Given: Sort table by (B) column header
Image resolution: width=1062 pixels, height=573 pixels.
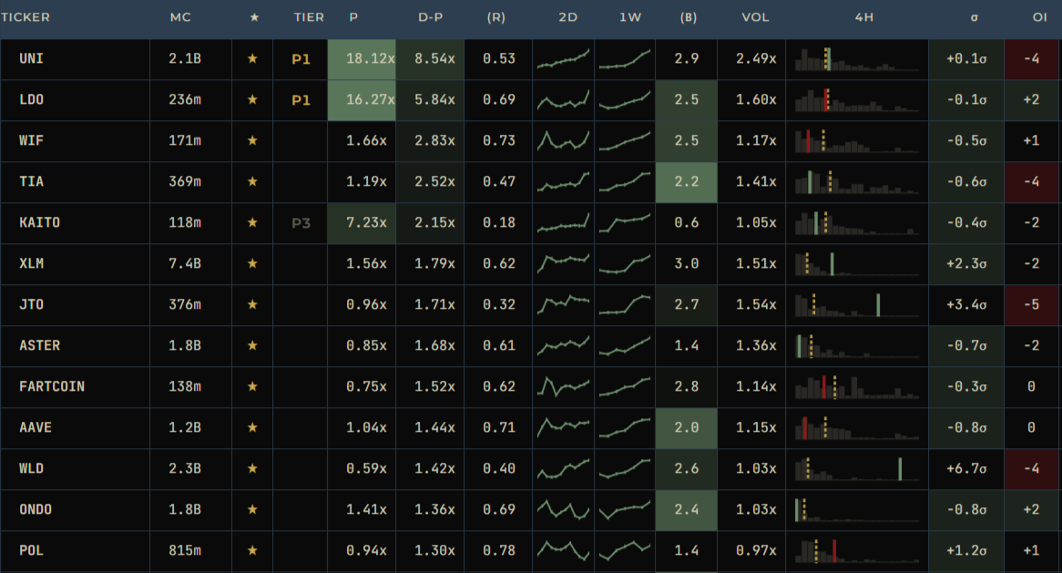Looking at the screenshot, I should point(689,17).
